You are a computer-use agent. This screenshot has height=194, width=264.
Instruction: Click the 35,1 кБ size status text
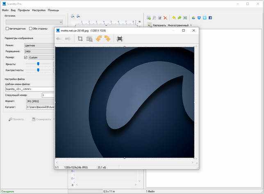pyautogui.click(x=102, y=167)
